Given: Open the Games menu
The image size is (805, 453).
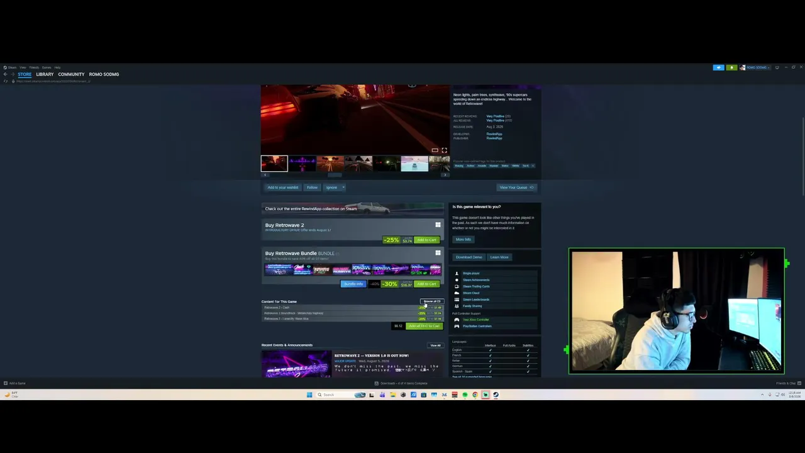Looking at the screenshot, I should coord(47,67).
